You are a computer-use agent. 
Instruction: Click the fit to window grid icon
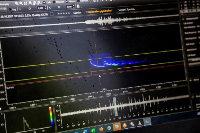pyautogui.click(x=25, y=3)
